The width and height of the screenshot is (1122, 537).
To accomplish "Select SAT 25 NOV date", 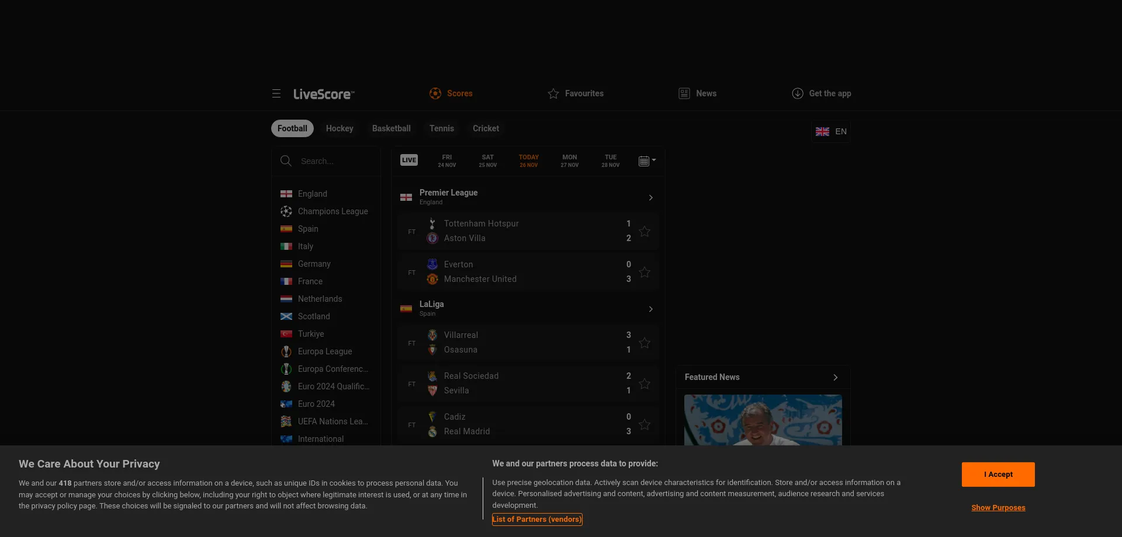I will (x=488, y=161).
